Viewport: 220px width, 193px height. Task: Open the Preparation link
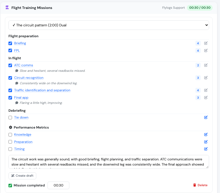point(23,142)
